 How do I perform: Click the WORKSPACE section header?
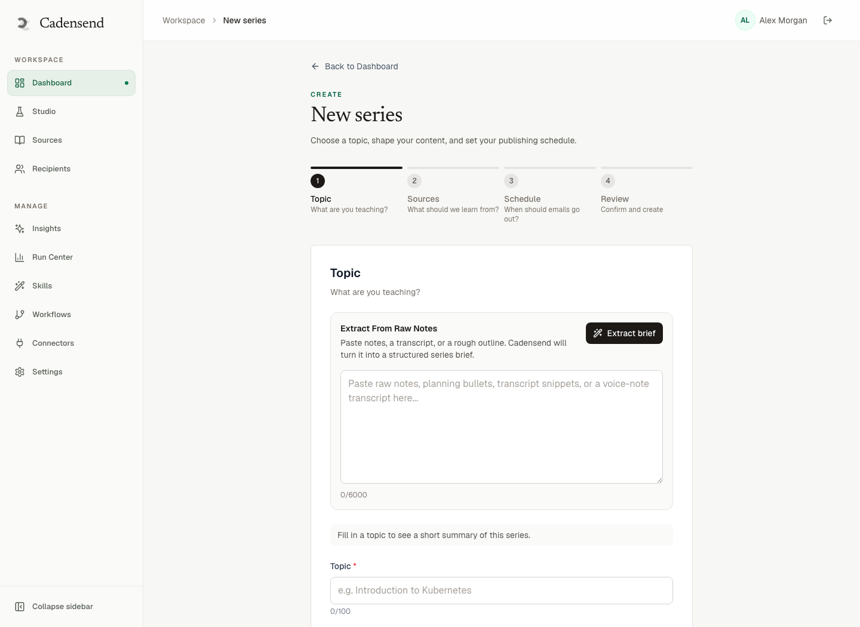coord(39,60)
